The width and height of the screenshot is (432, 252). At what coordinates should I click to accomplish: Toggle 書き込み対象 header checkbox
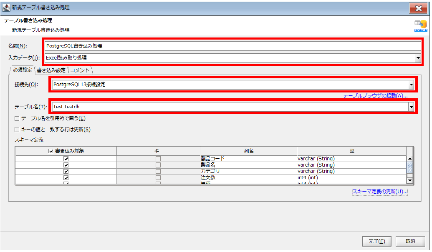pyautogui.click(x=51, y=151)
